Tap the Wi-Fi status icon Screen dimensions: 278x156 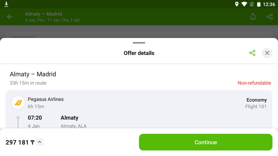244,4
